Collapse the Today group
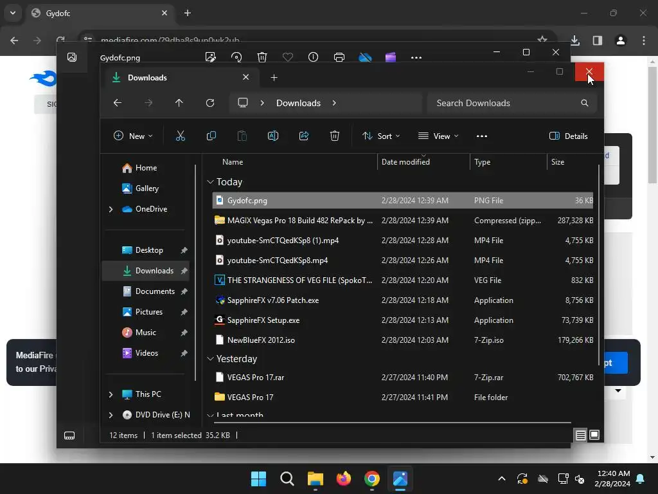Screen dimensions: 658x494 (x=210, y=182)
